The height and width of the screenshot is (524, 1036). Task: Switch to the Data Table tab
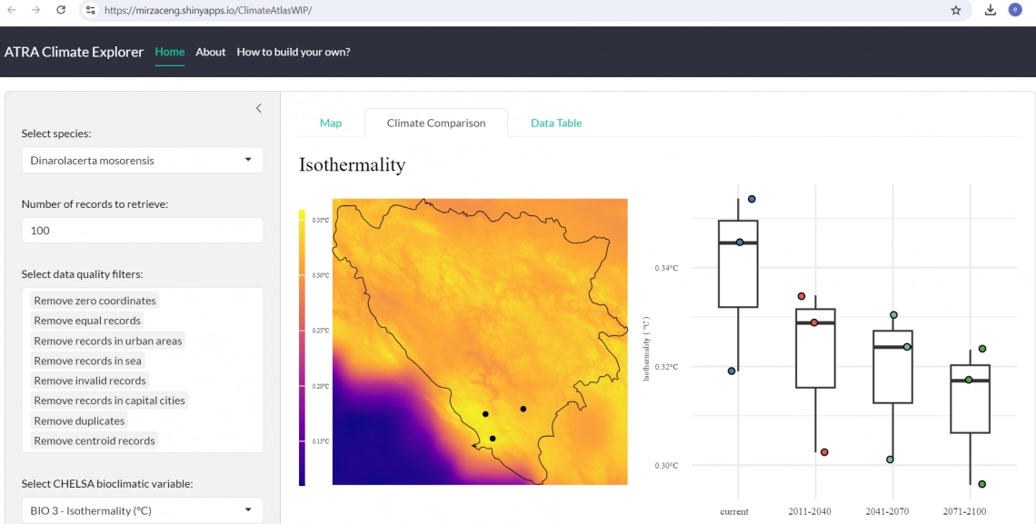tap(555, 122)
